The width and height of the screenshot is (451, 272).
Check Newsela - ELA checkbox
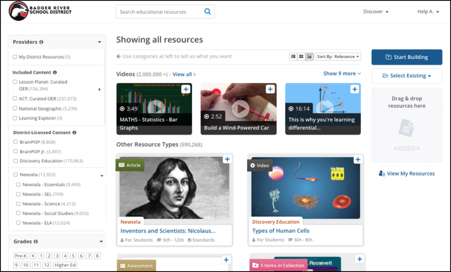click(x=18, y=223)
